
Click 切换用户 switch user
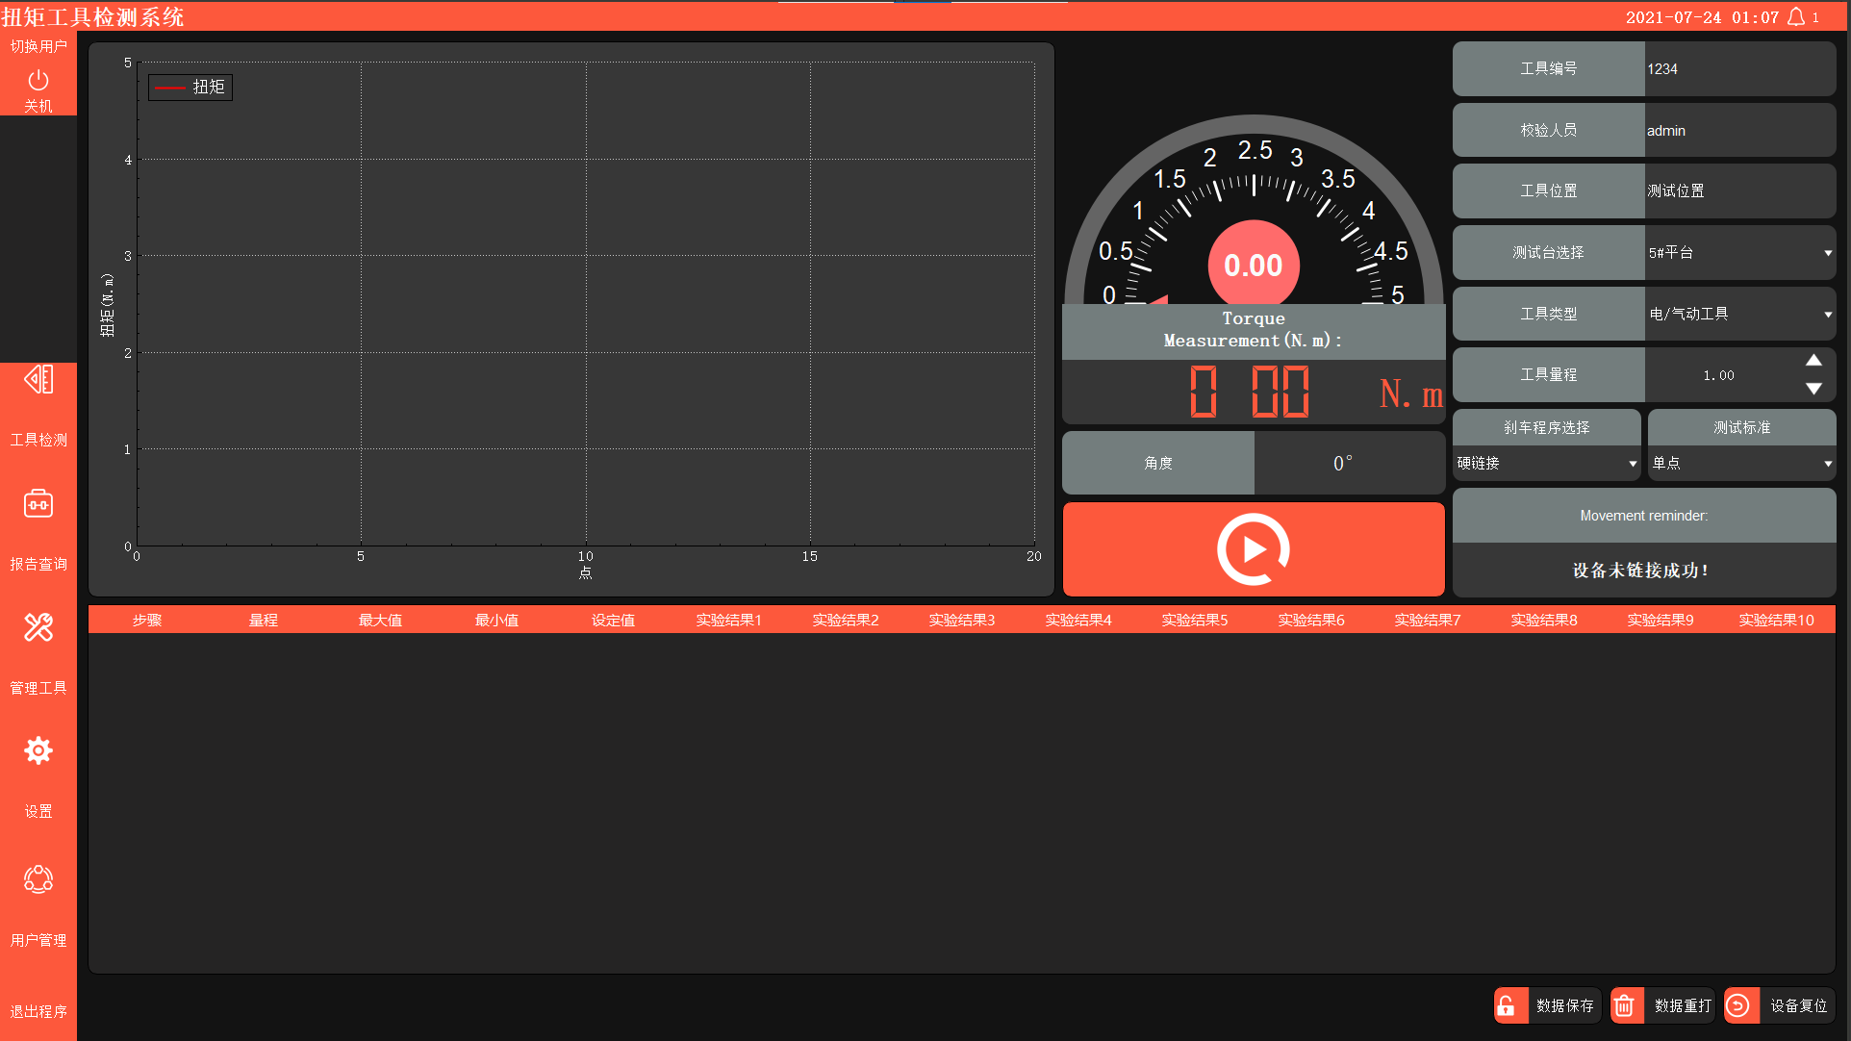click(x=38, y=46)
